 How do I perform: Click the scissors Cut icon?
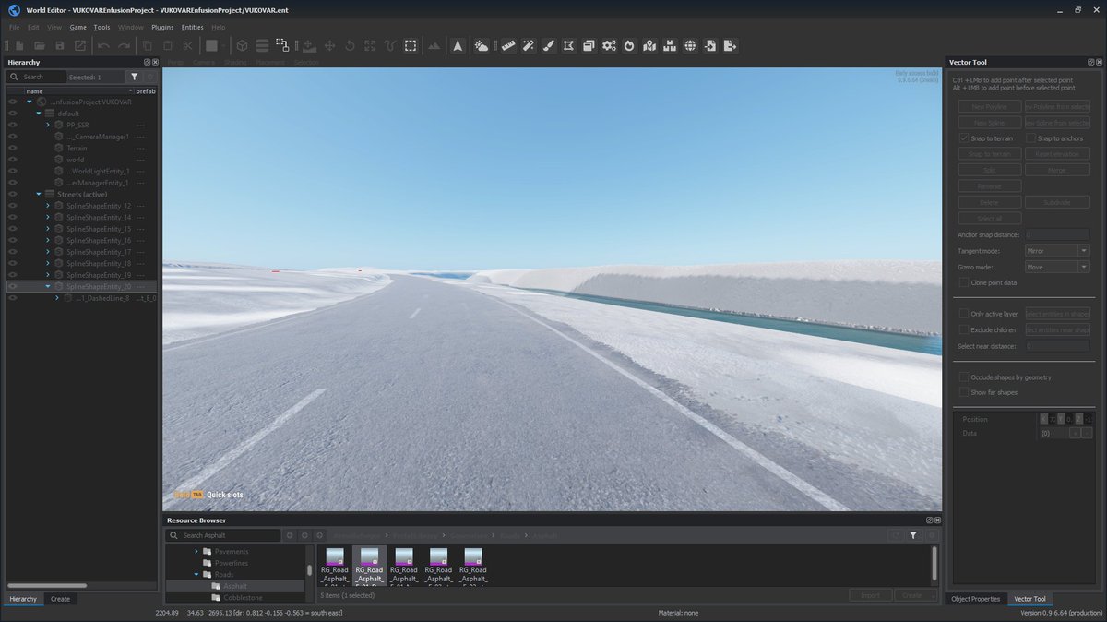tap(187, 45)
